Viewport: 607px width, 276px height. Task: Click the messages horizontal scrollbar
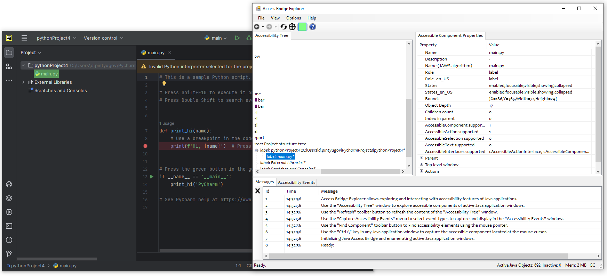pos(418,256)
